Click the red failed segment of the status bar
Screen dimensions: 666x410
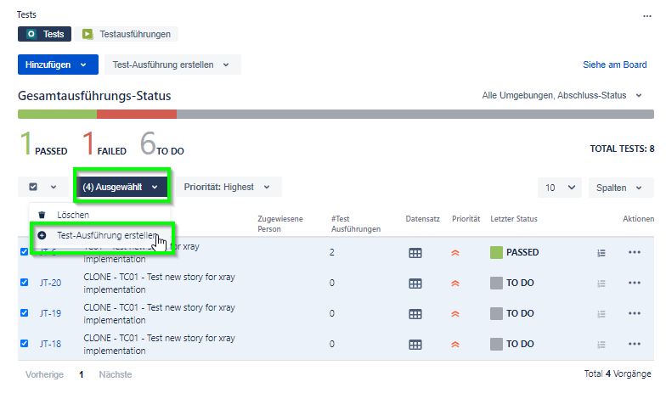[137, 114]
